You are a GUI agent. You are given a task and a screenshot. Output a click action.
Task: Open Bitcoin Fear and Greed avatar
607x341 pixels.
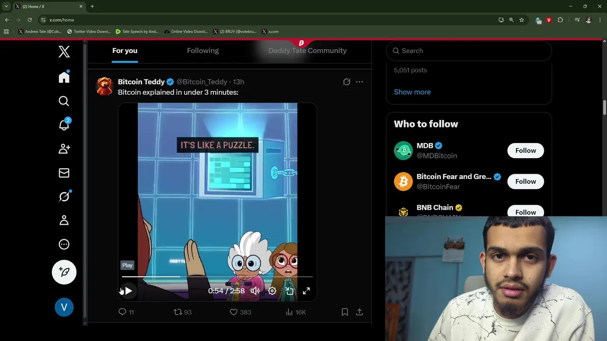coord(403,181)
